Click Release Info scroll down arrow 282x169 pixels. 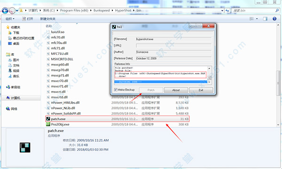(x=209, y=82)
